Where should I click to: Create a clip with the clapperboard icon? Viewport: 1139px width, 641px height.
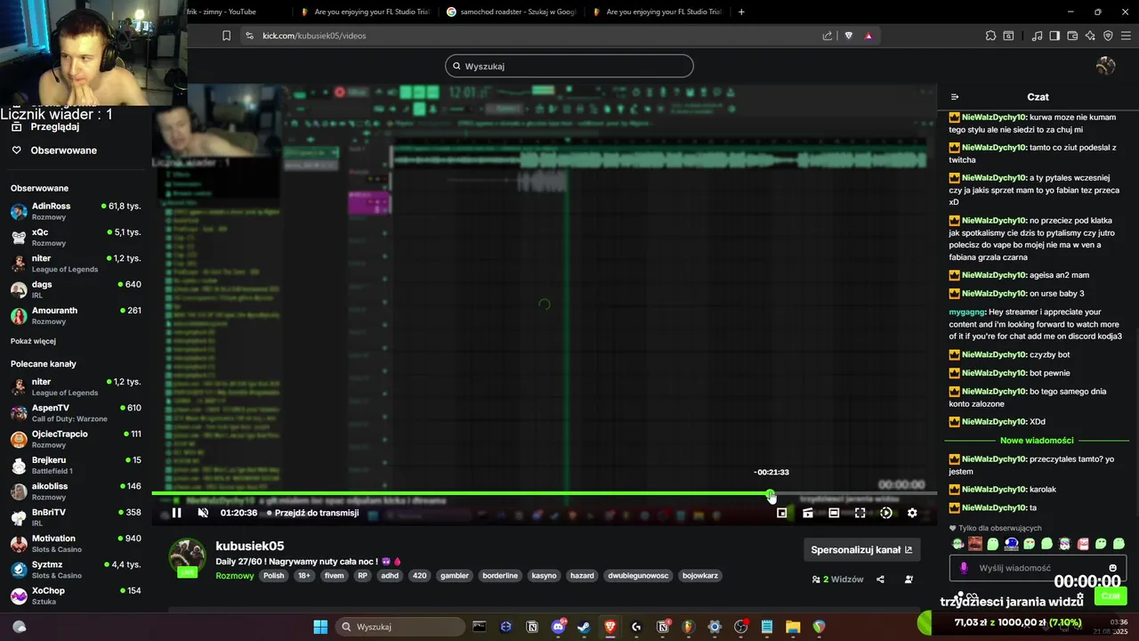point(808,513)
